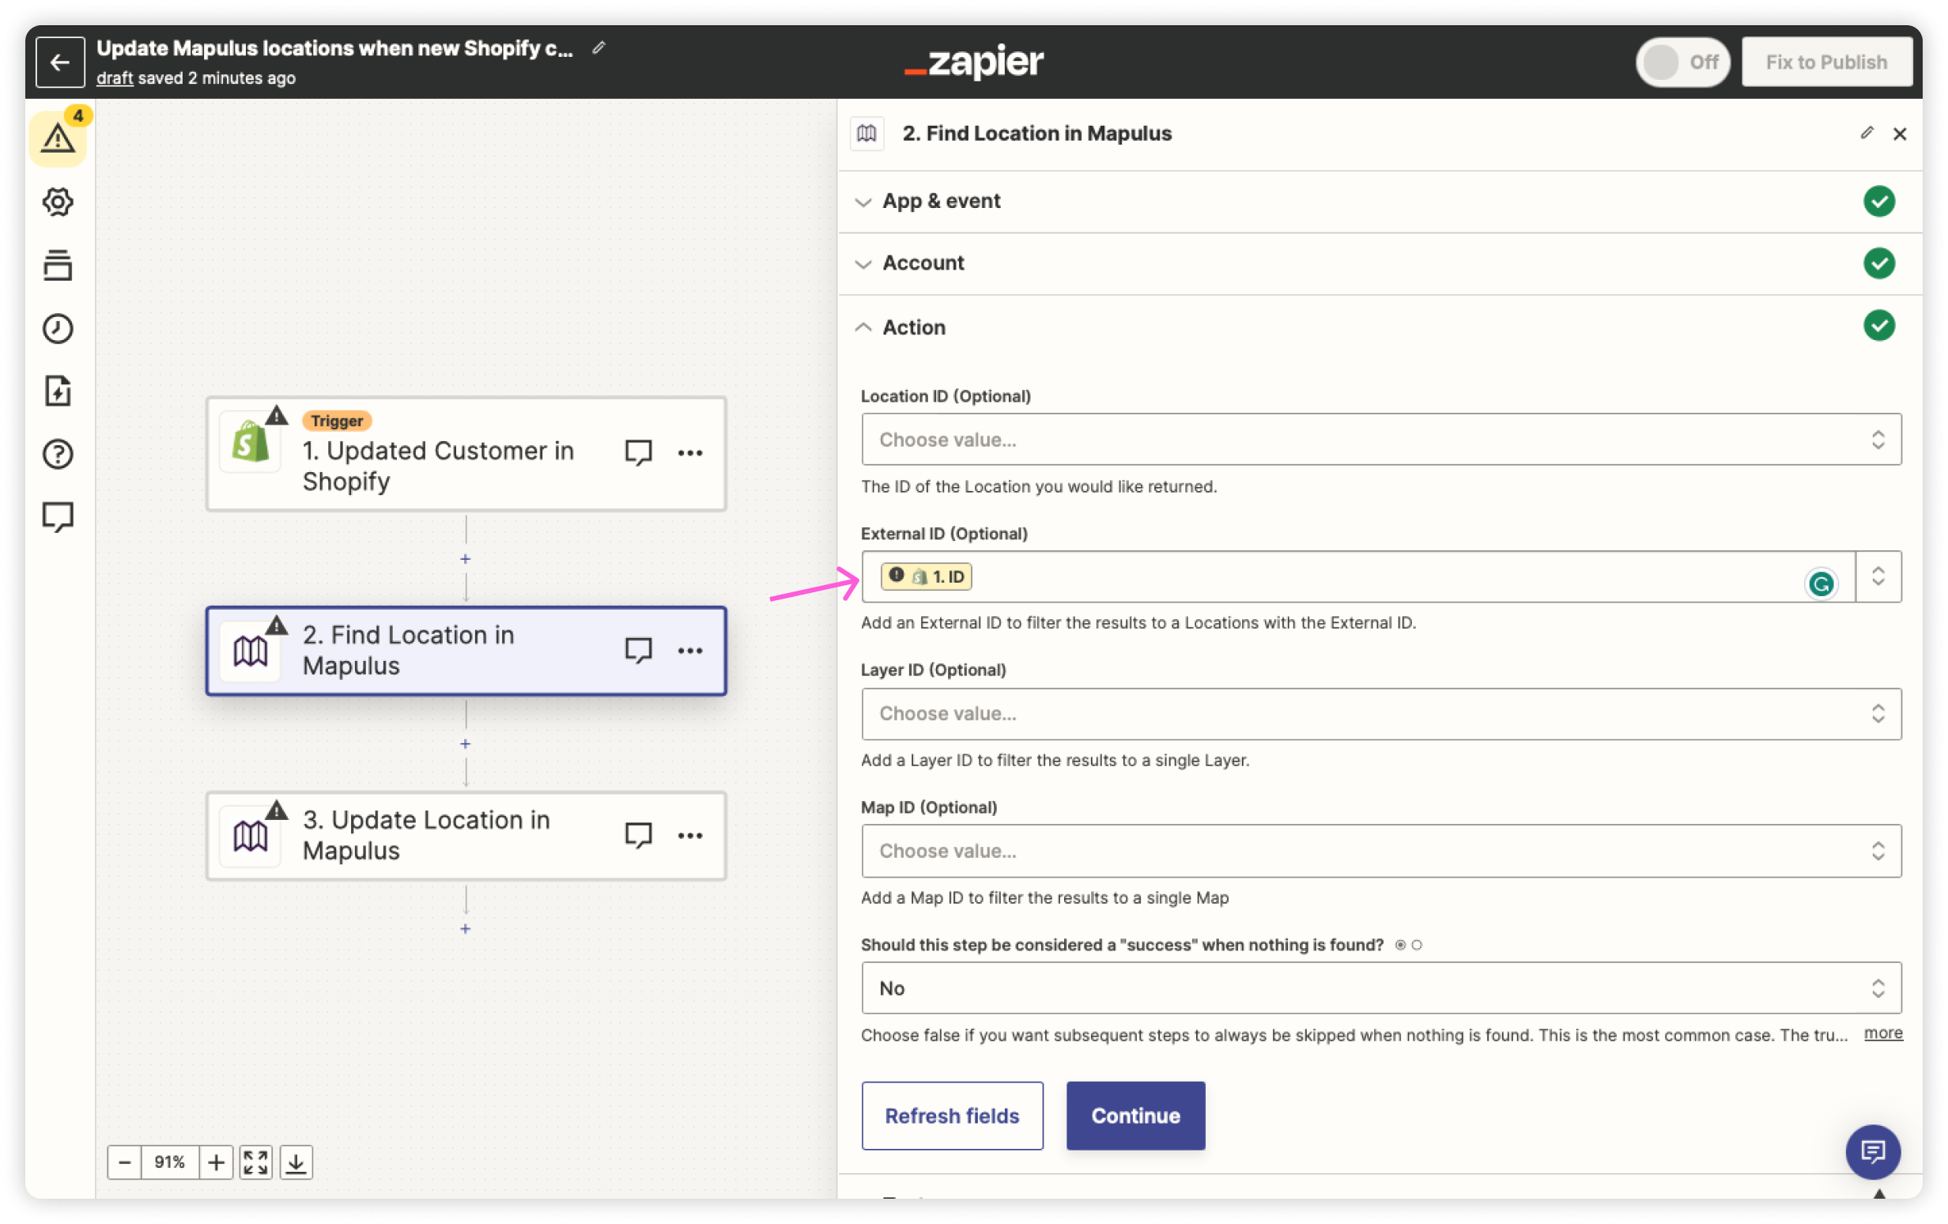Image resolution: width=1948 pixels, height=1224 pixels.
Task: Open the warnings panel with 4 issues
Action: tap(59, 138)
